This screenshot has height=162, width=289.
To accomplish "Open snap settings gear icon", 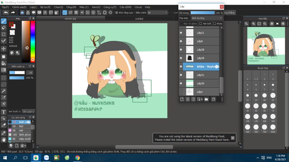I will coord(110,12).
